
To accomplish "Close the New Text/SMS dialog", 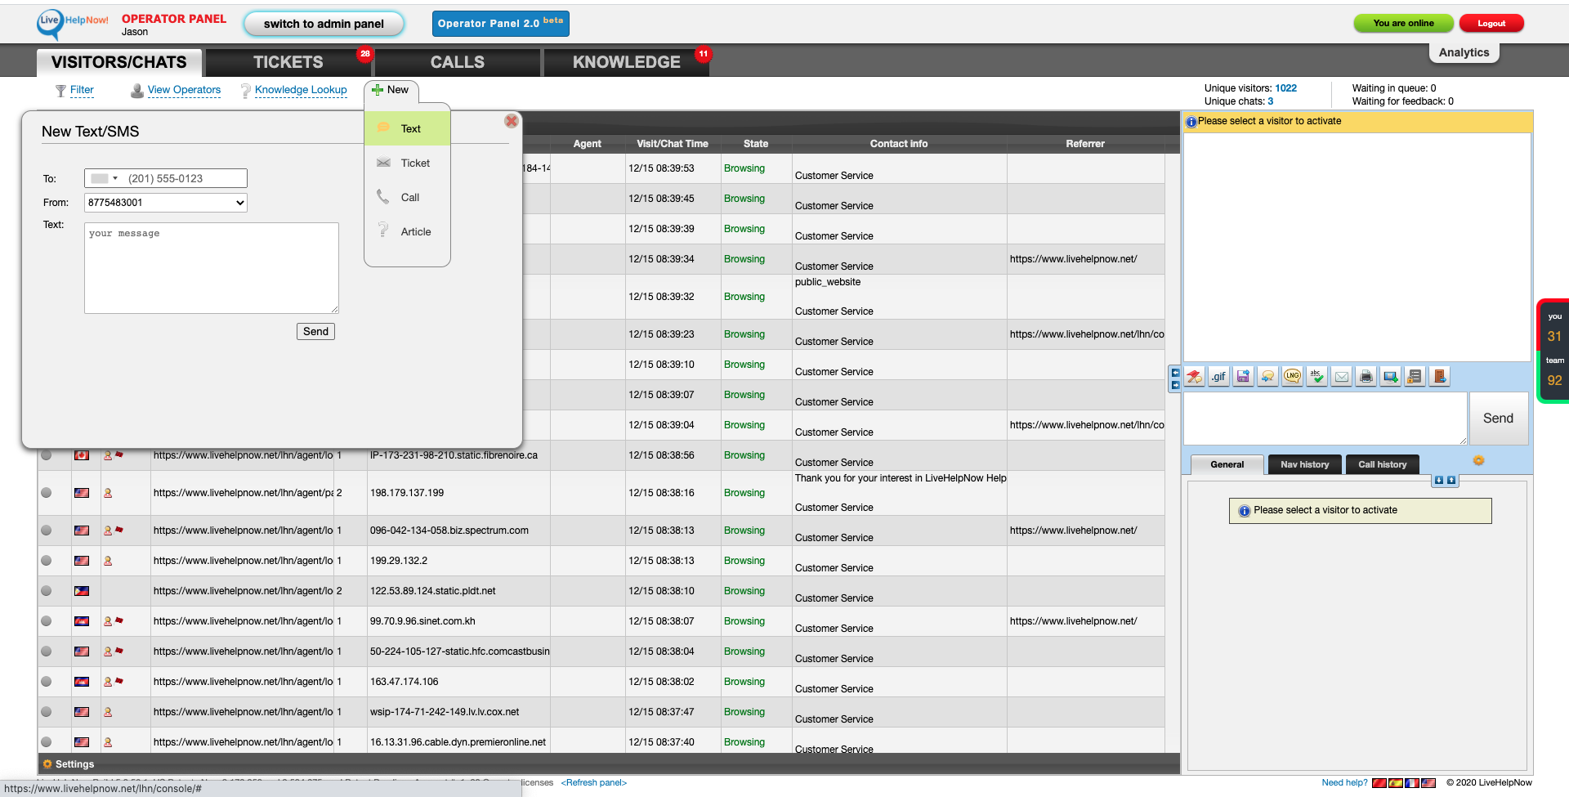I will (512, 121).
